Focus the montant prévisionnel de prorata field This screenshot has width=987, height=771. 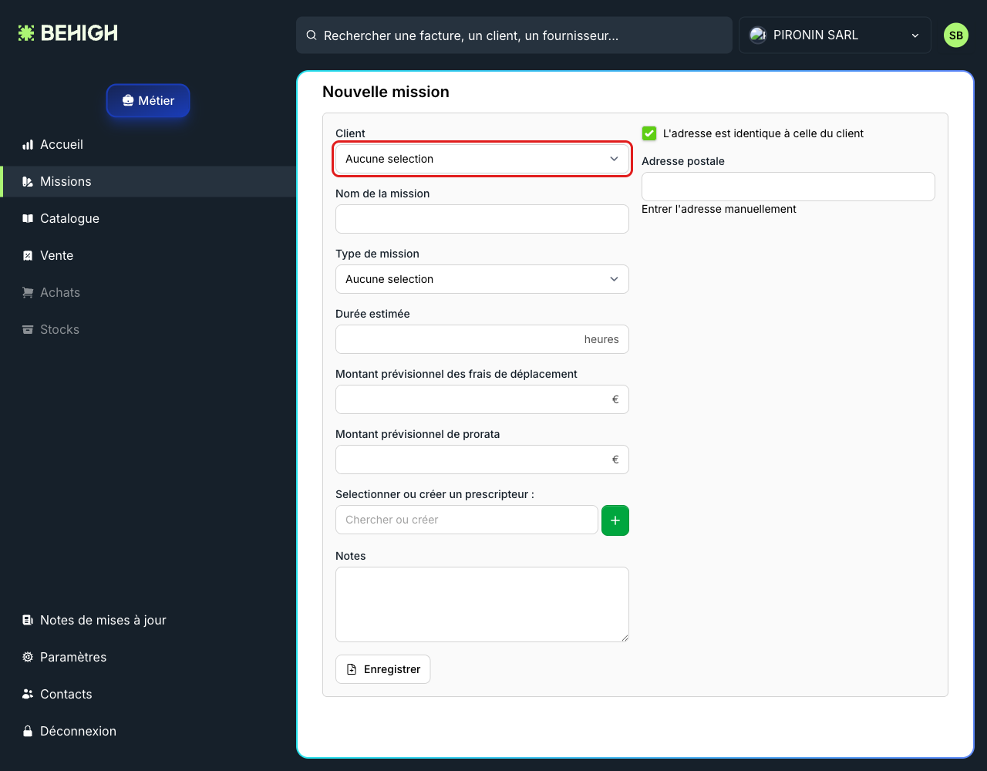point(482,460)
